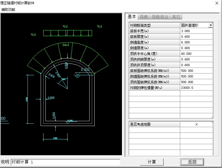The image size is (222, 168).
Task: Switch to the 荷载 tab
Action: click(x=144, y=17)
